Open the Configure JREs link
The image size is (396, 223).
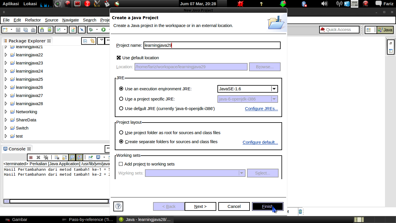261,109
